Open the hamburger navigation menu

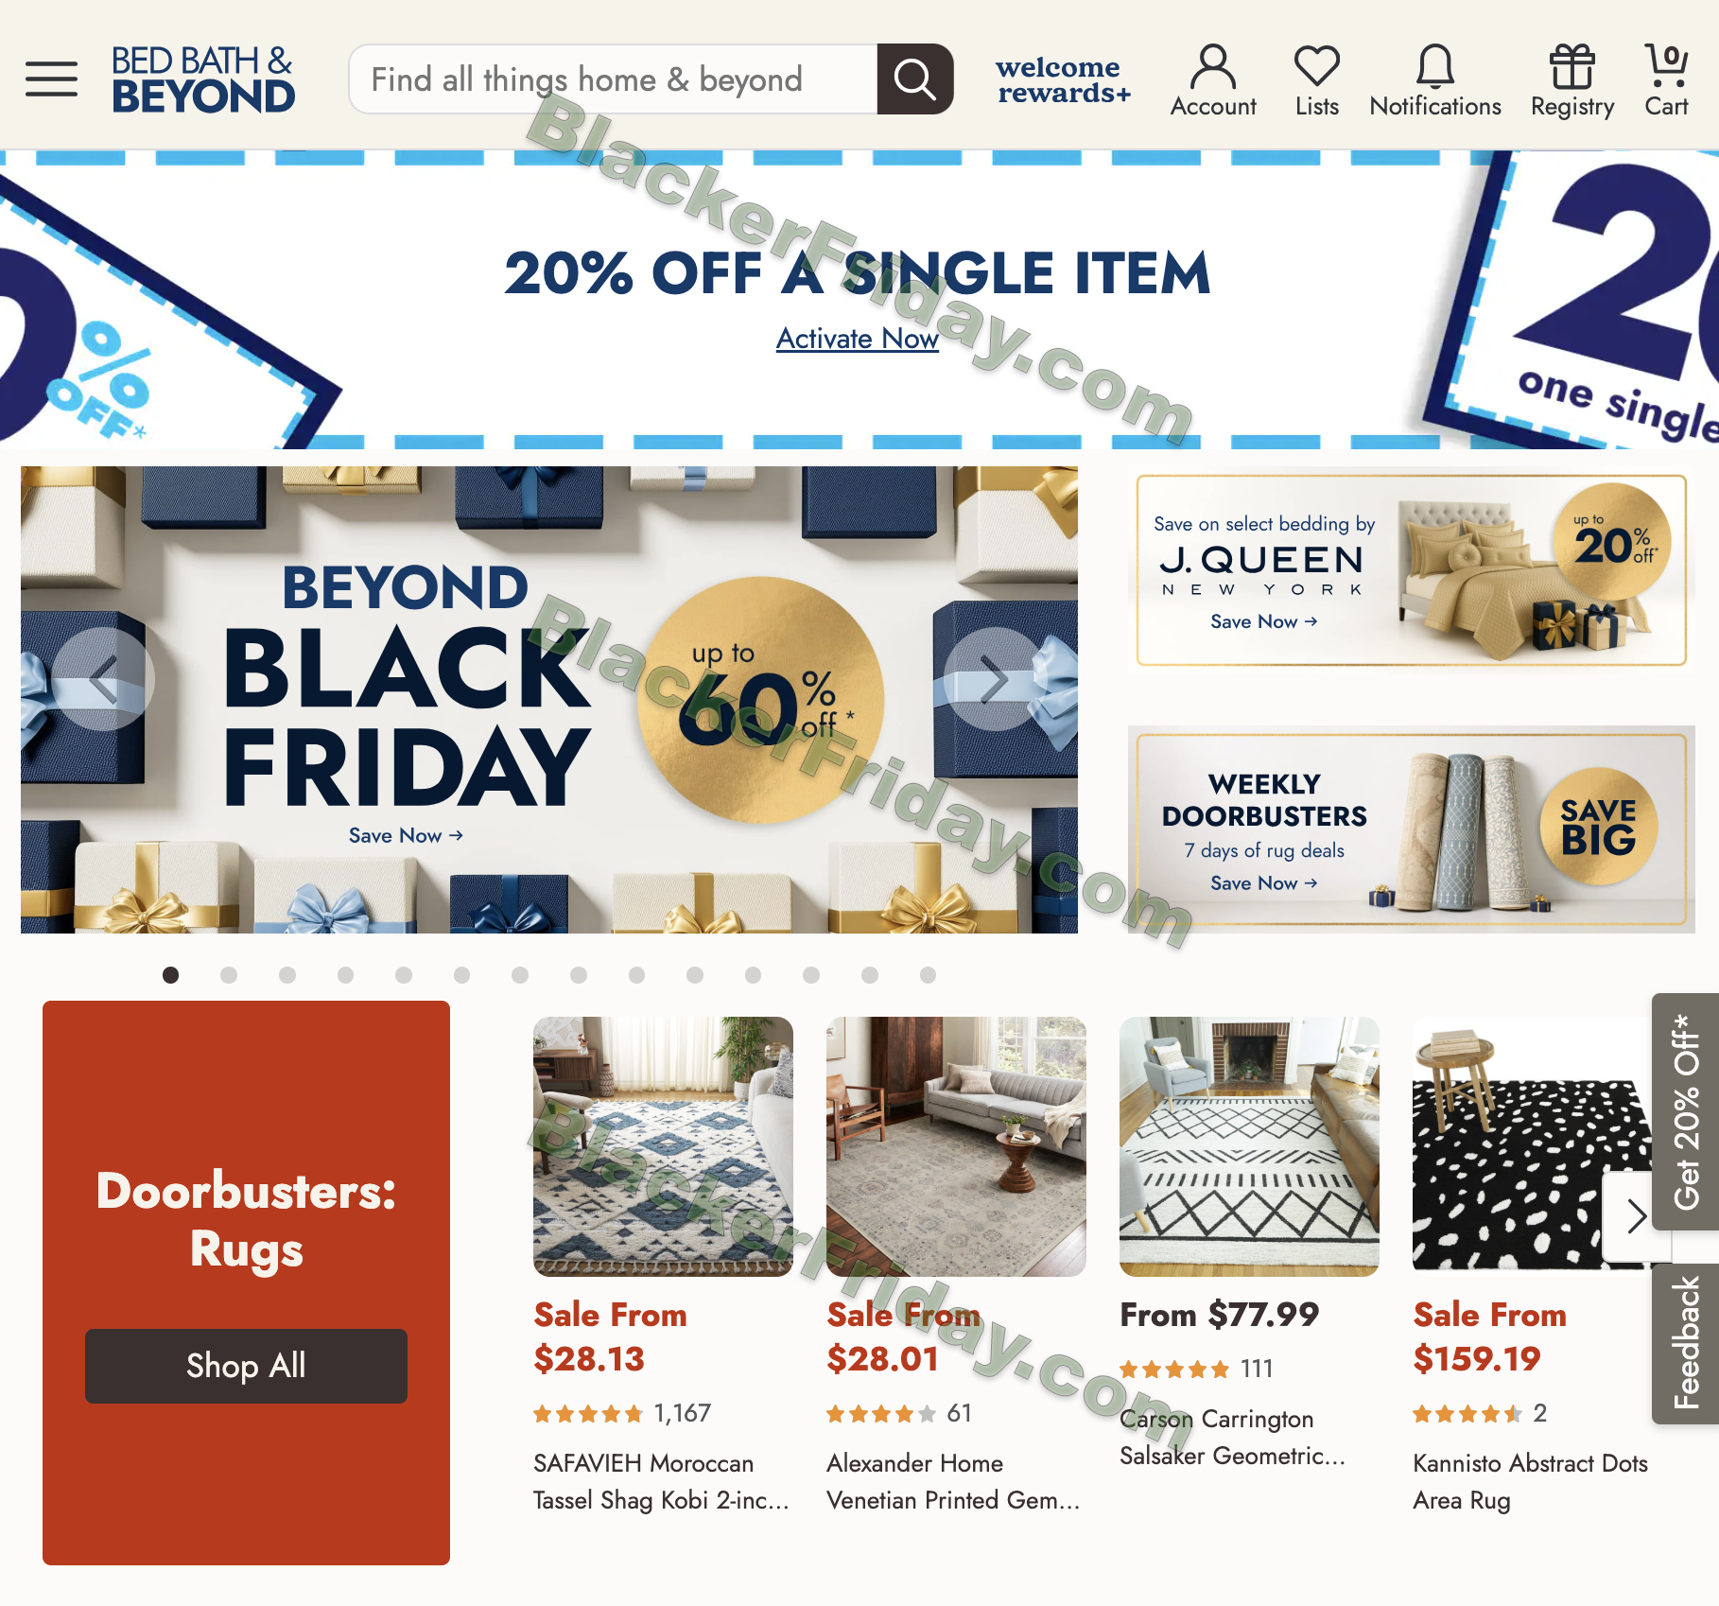(x=51, y=79)
